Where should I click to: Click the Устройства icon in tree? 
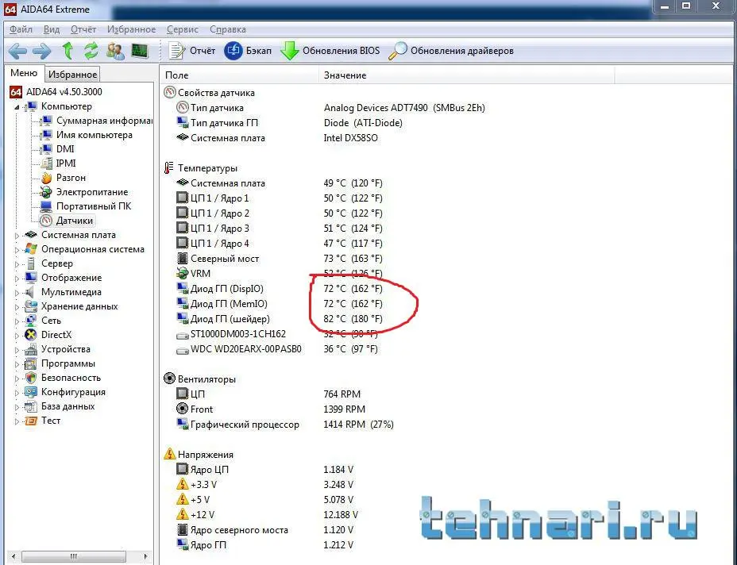coord(31,349)
